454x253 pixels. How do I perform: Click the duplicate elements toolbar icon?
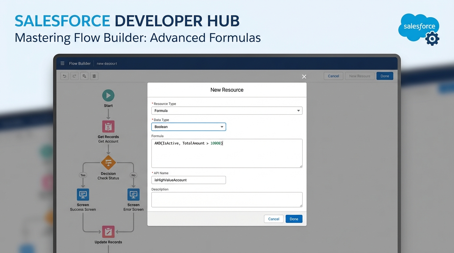(84, 76)
